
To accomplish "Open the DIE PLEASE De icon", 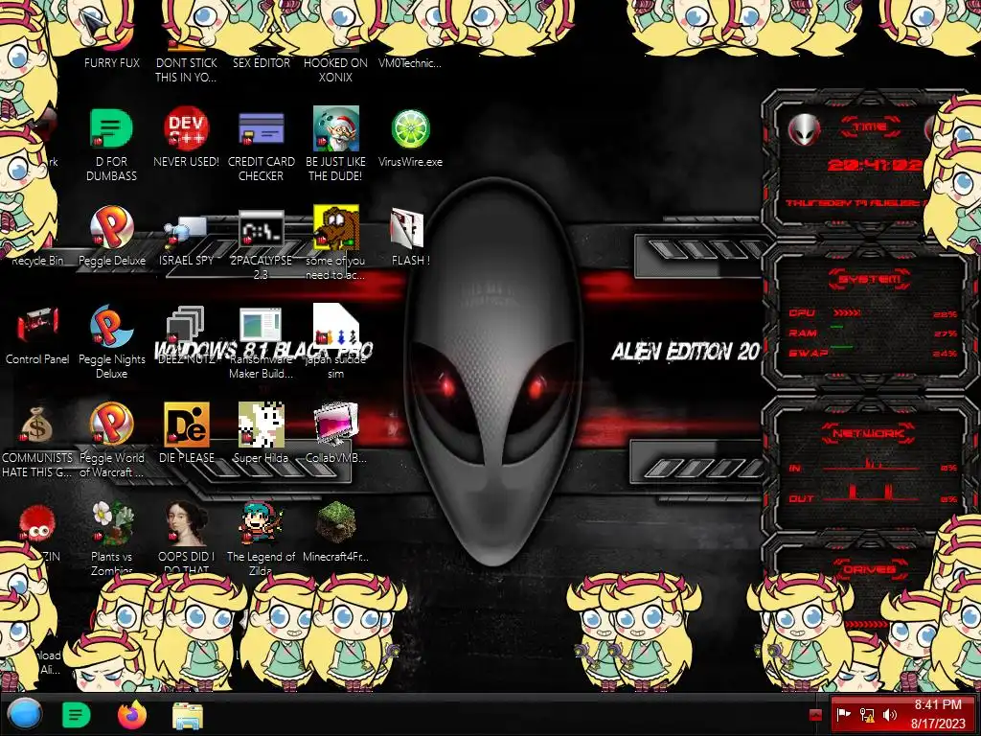I will click(x=186, y=425).
